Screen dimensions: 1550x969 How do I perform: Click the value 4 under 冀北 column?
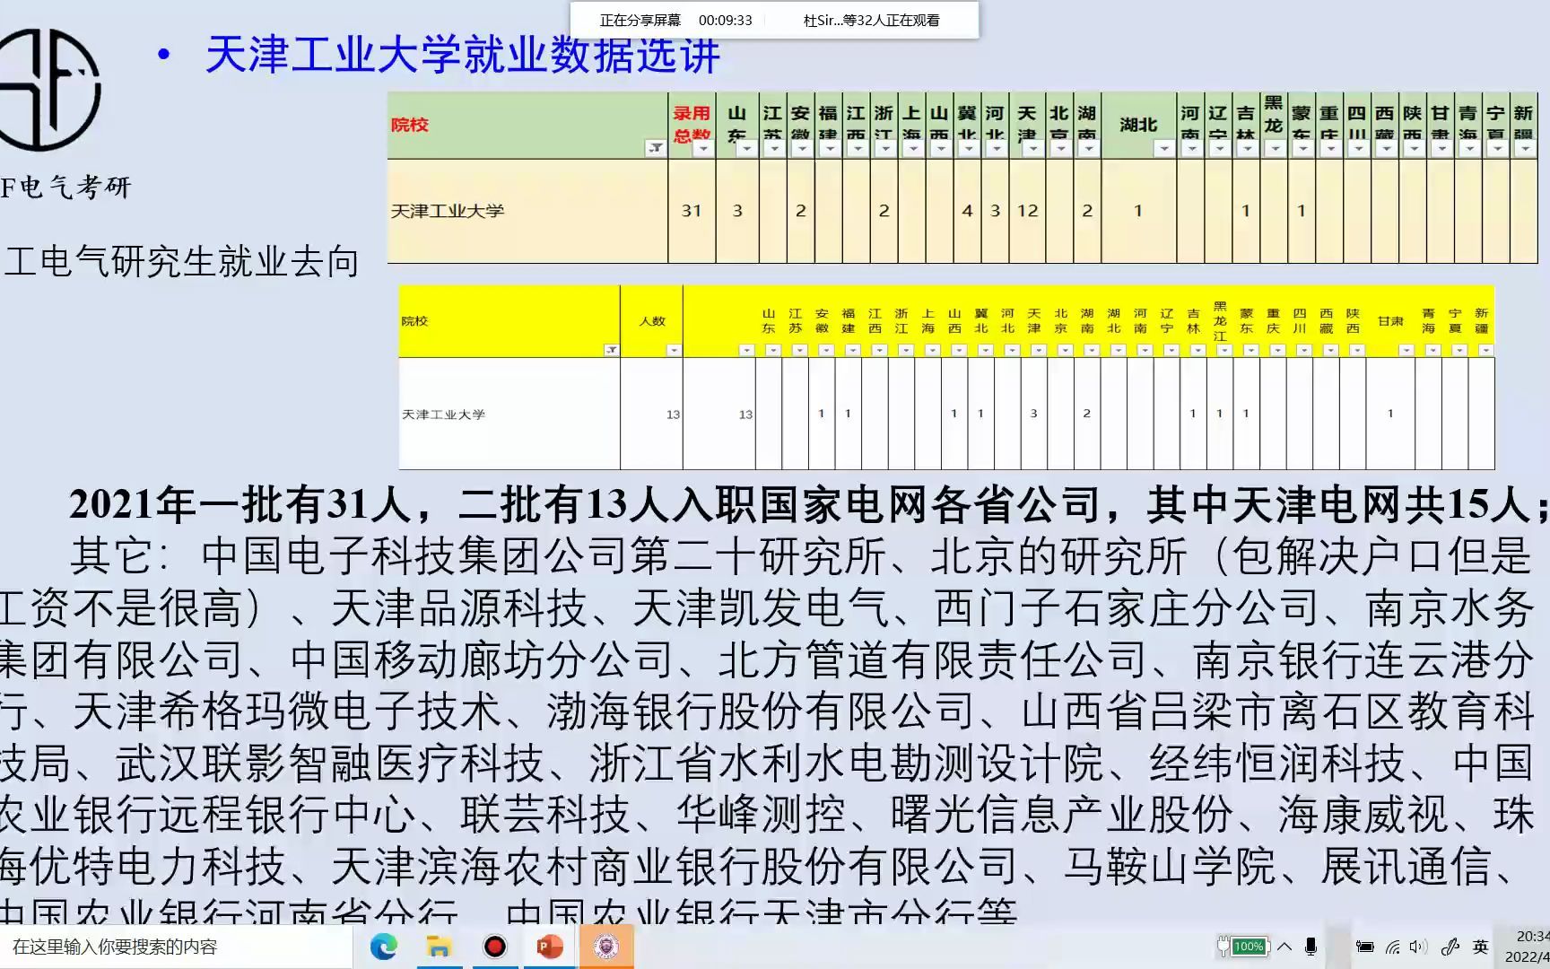tap(967, 211)
